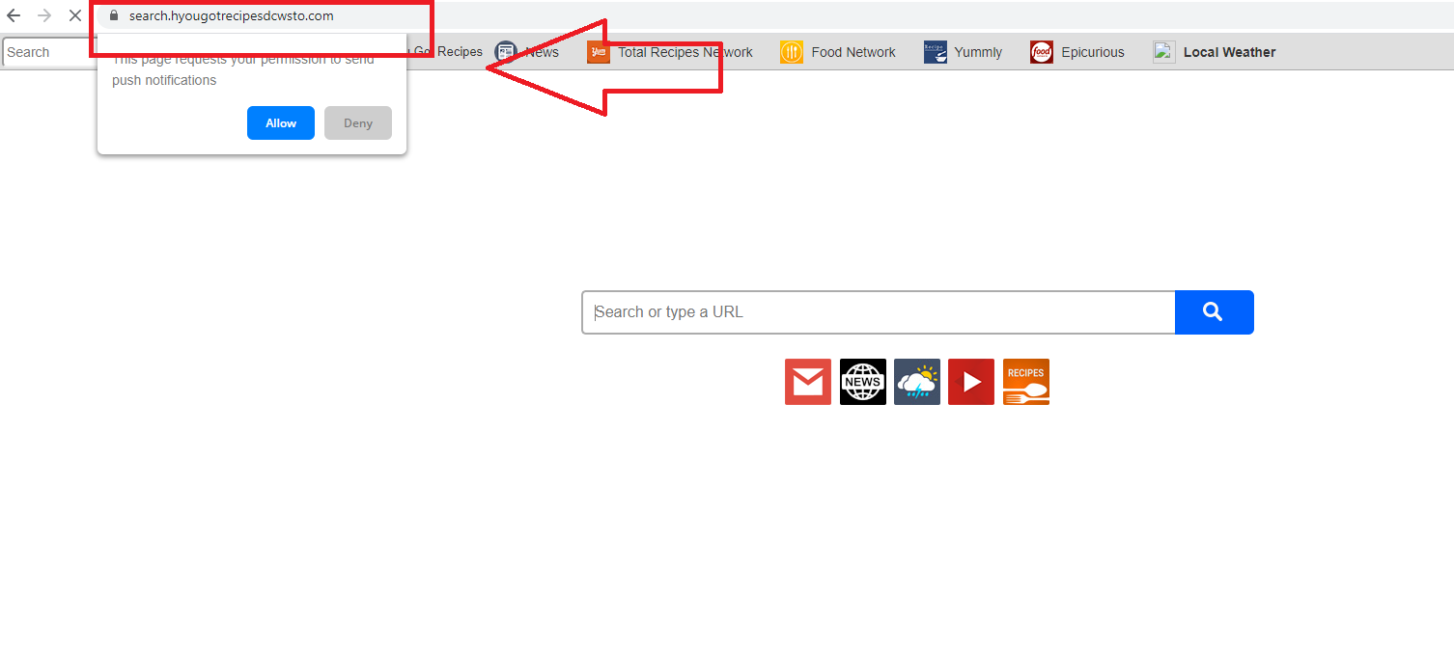Screen dimensions: 1454x646
Task: Click the blue magnifier search button
Action: 1214,312
